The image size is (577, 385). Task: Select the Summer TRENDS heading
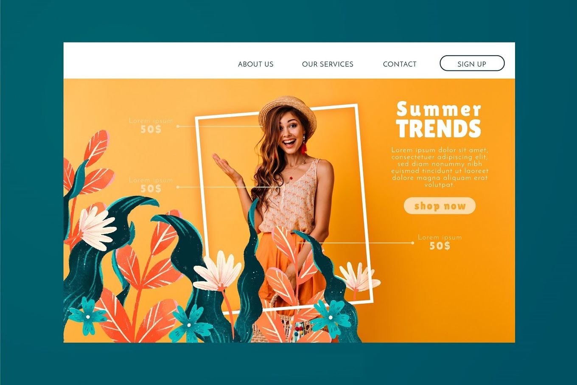(439, 120)
